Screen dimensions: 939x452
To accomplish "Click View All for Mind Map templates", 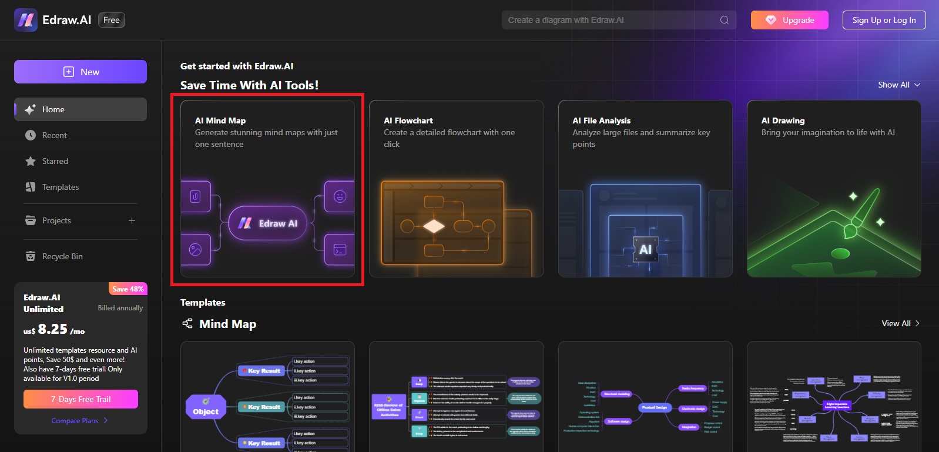I will [x=901, y=323].
